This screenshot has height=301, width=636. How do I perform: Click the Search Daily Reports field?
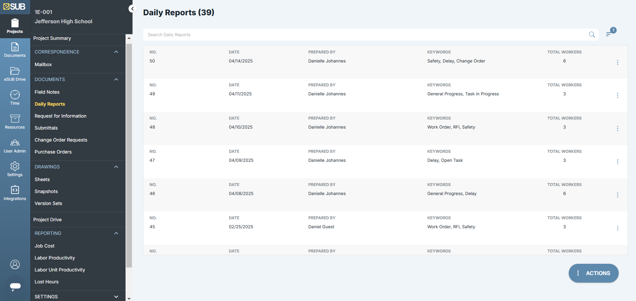point(366,35)
